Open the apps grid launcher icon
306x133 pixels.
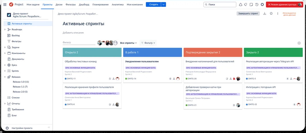click(5, 5)
